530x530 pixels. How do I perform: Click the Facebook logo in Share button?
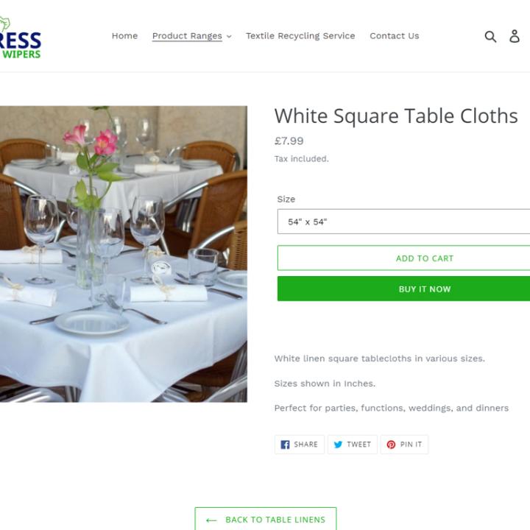[285, 445]
